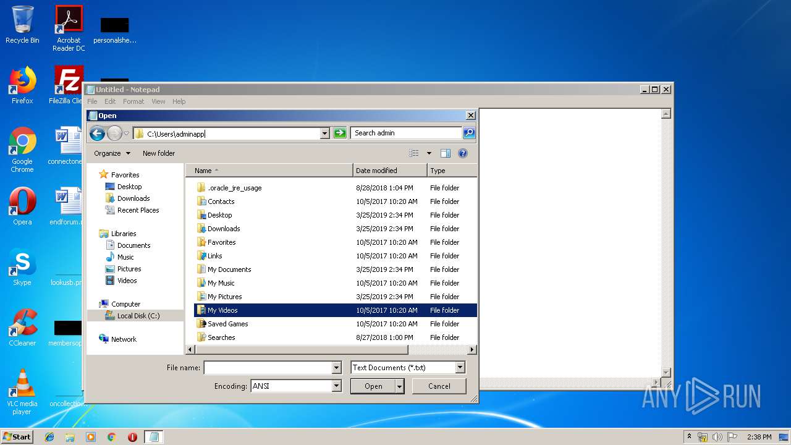
Task: Open the Recycle Bin desktop icon
Action: coord(22,25)
